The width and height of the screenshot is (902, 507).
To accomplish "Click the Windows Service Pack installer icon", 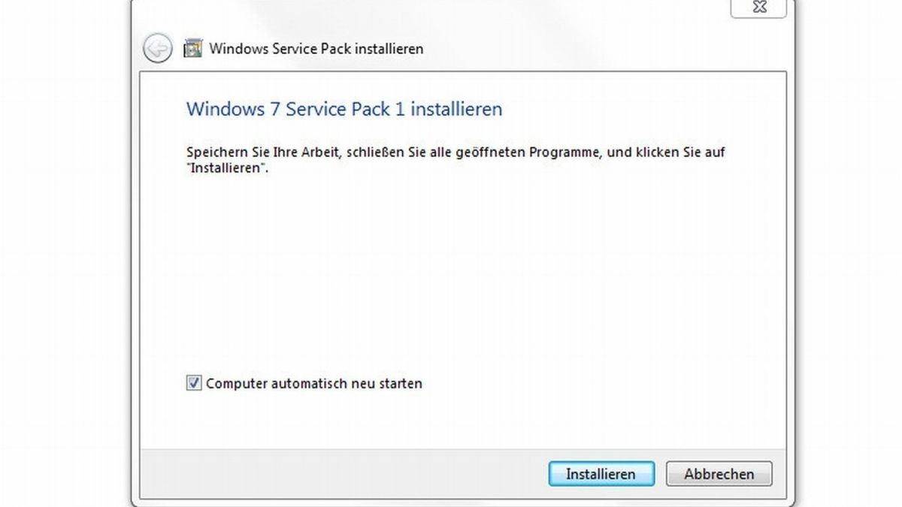I will coord(192,47).
